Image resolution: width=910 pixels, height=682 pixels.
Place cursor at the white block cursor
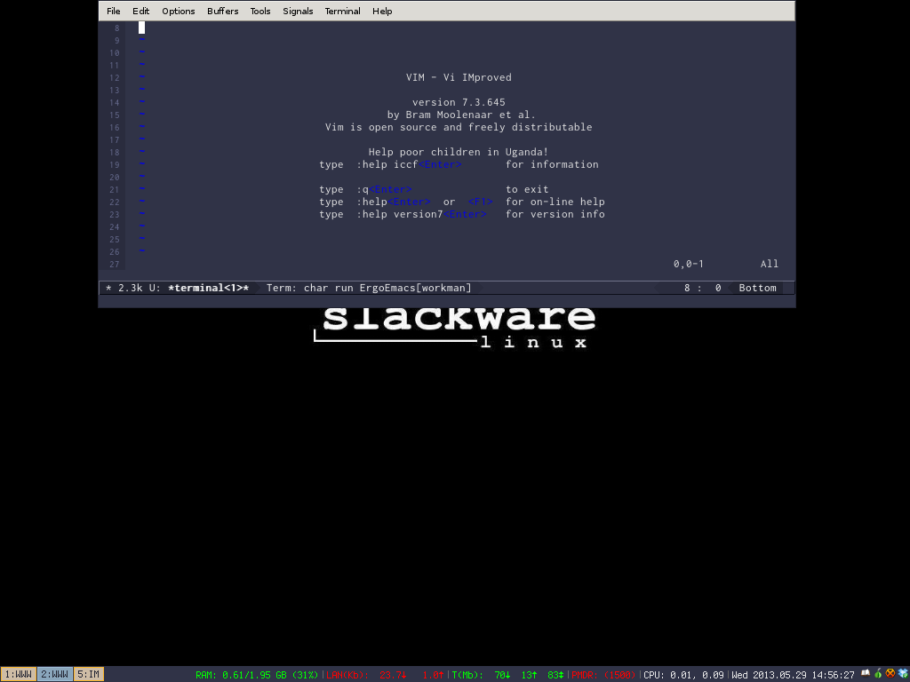click(x=141, y=28)
